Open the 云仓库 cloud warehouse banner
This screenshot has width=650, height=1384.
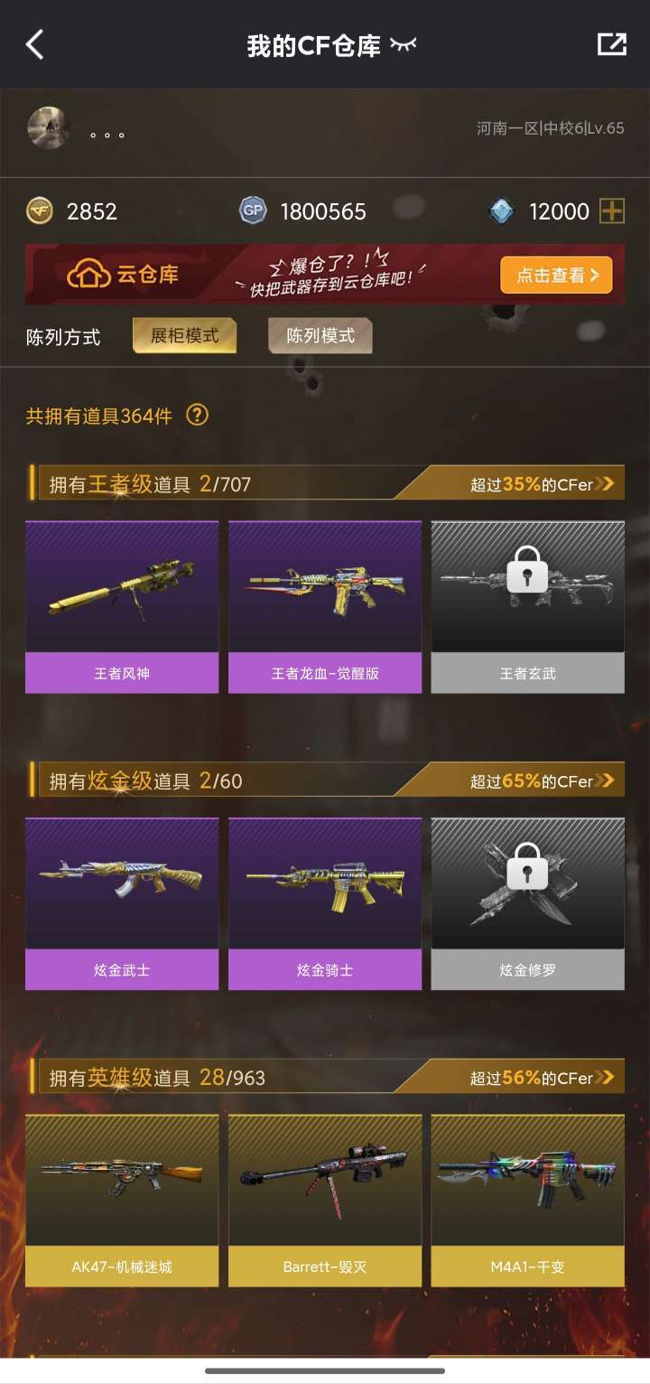[x=325, y=275]
